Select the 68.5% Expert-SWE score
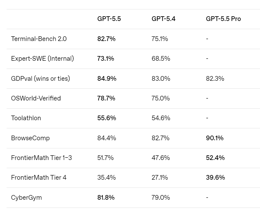 (161, 59)
